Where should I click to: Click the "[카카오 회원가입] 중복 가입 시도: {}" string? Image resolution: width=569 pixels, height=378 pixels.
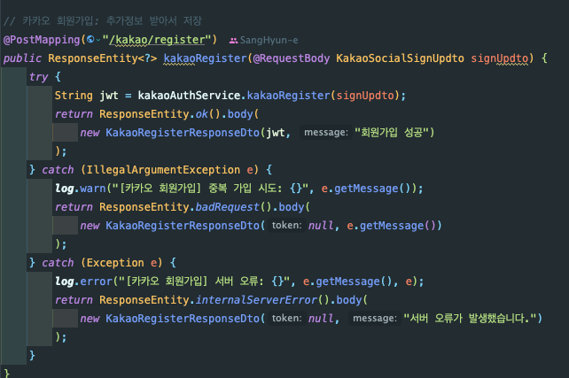tap(210, 189)
